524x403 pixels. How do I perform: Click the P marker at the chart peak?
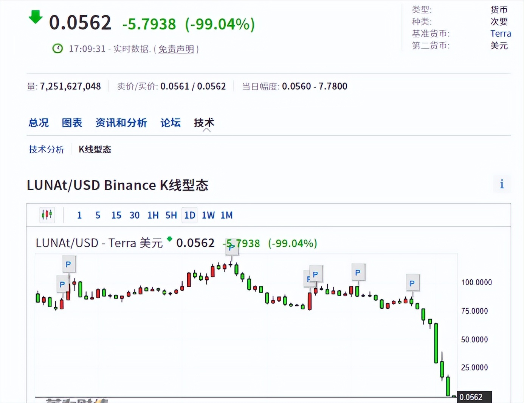pos(231,248)
